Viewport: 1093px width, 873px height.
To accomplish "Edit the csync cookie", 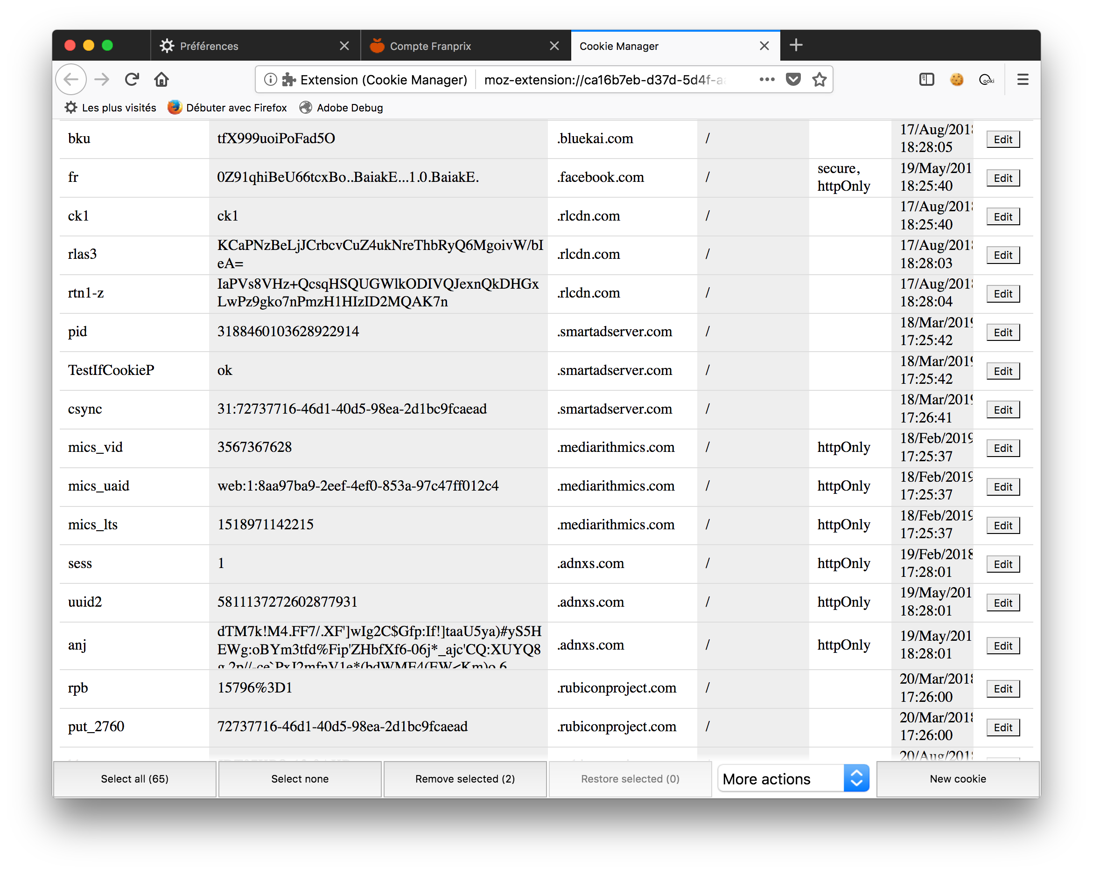I will tap(1003, 409).
